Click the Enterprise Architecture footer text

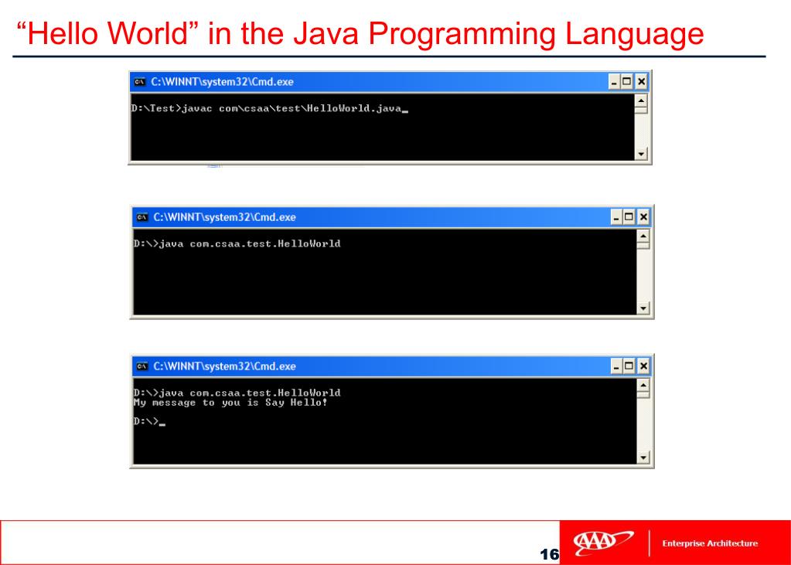[x=710, y=543]
